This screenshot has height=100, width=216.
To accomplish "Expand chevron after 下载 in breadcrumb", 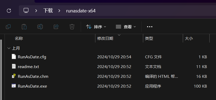I will tap(59, 11).
